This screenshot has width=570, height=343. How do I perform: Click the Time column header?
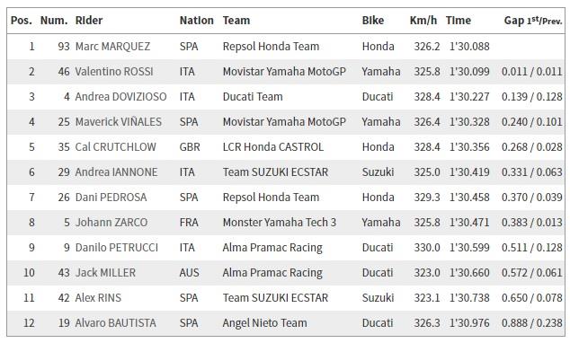(x=458, y=21)
